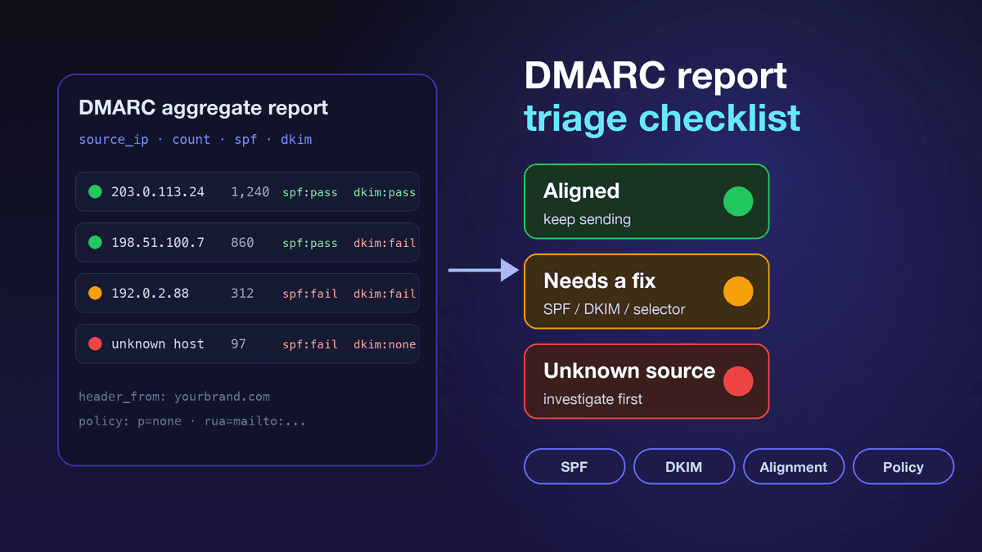Click the 'header_from: yourbrand.com' line
Screen dimensions: 982x552
click(x=174, y=397)
